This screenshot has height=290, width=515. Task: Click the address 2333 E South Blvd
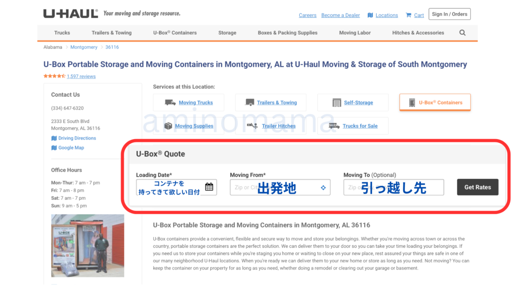70,121
